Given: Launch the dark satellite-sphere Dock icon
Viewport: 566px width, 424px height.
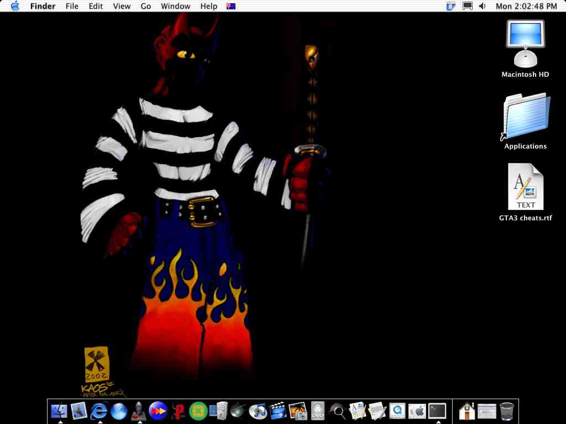Looking at the screenshot, I should click(x=238, y=411).
